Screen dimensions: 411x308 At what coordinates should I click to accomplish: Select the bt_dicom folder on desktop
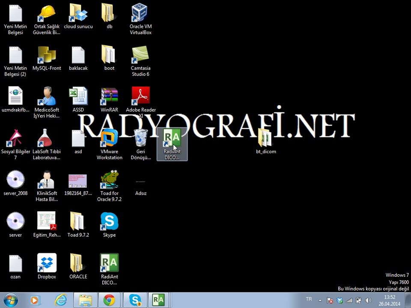[266, 142]
